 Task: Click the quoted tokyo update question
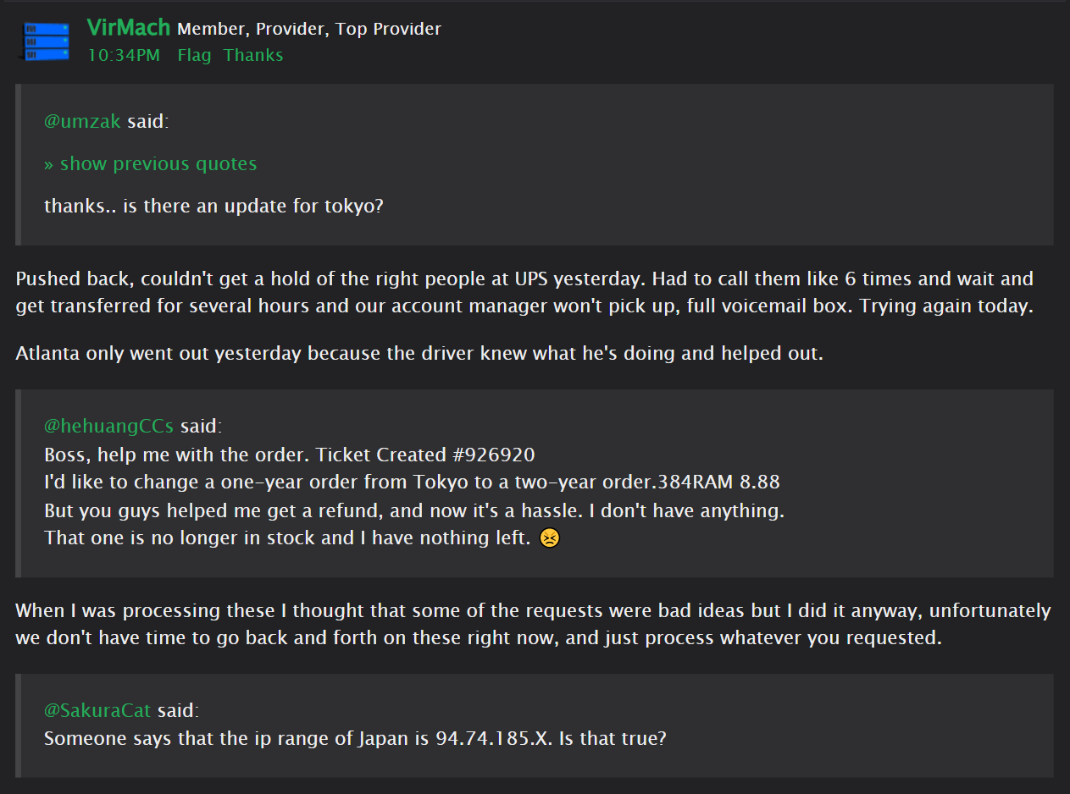(213, 207)
